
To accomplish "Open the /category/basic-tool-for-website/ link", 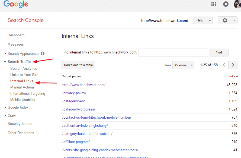I will coord(87,134).
